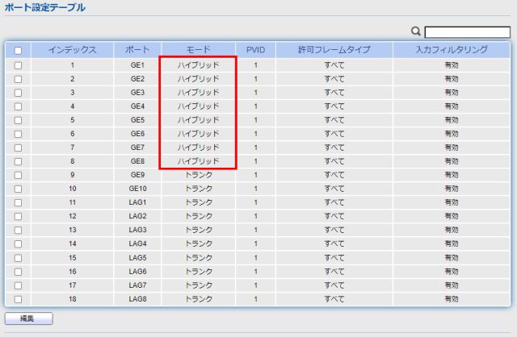The height and width of the screenshot is (337, 517).
Task: Click the GE2 port cell
Action: coord(137,79)
